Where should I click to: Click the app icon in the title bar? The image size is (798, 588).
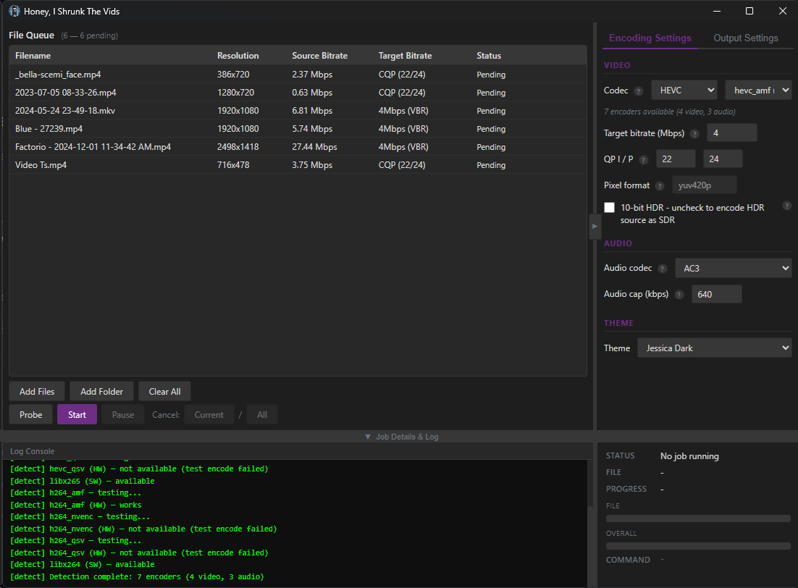[14, 11]
